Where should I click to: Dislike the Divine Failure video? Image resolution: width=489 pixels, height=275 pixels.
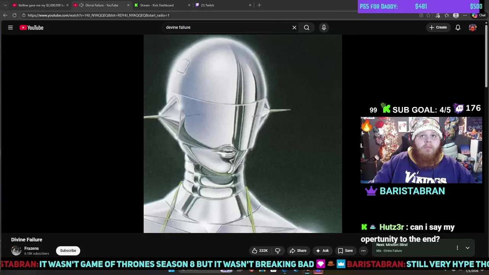pyautogui.click(x=278, y=251)
